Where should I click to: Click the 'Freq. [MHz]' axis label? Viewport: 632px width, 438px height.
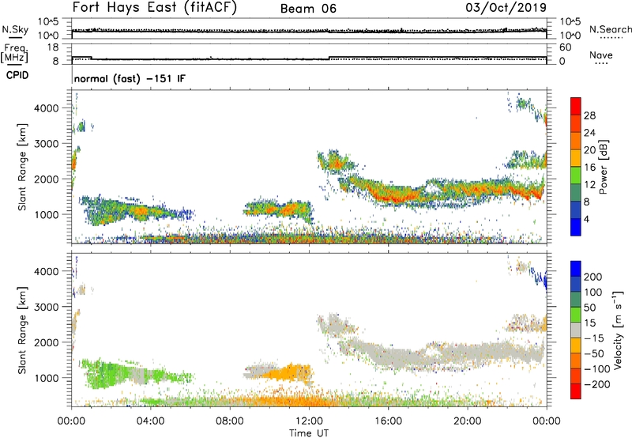[x=14, y=54]
